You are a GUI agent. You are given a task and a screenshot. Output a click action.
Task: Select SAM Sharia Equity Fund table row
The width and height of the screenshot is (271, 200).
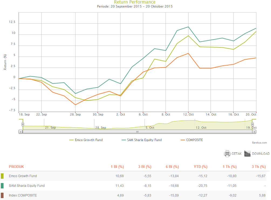[27, 186]
